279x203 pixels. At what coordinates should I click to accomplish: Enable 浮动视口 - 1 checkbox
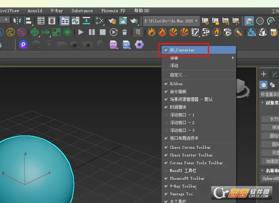[166, 115]
